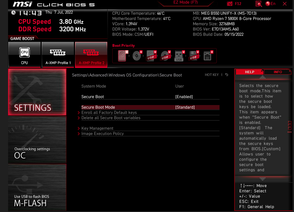This screenshot has height=212, width=294.
Task: Click the BIOS Ver: E7D13AMS.A60 text
Action: tap(216, 29)
